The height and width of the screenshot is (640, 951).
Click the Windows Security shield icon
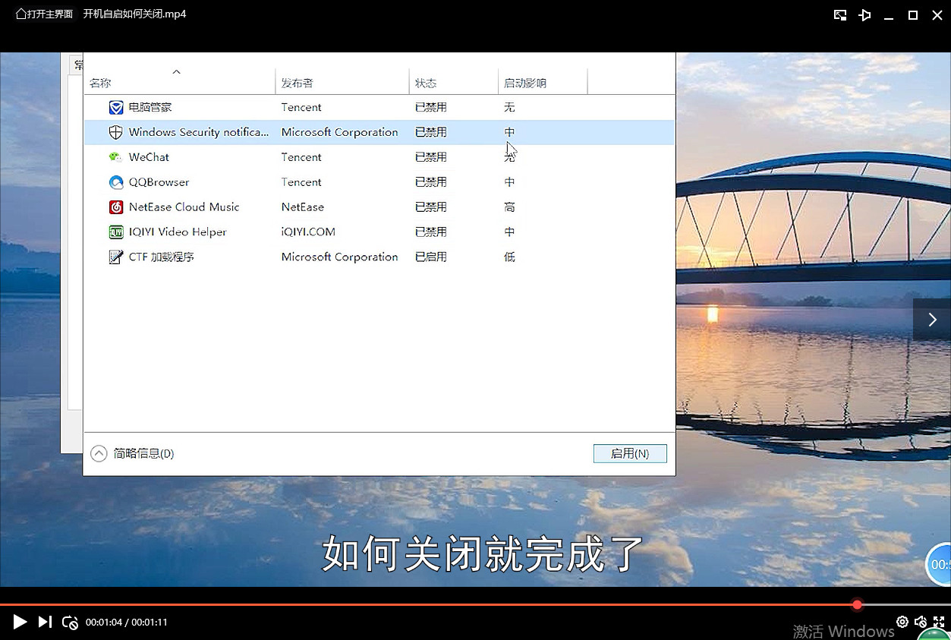pos(115,132)
